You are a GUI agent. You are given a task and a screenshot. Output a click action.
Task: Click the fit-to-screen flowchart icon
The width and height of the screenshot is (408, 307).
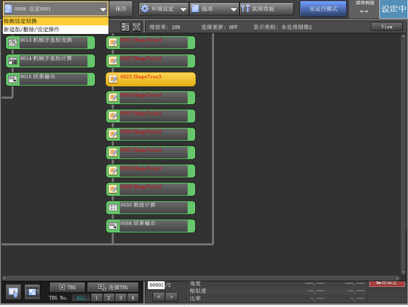(x=137, y=27)
